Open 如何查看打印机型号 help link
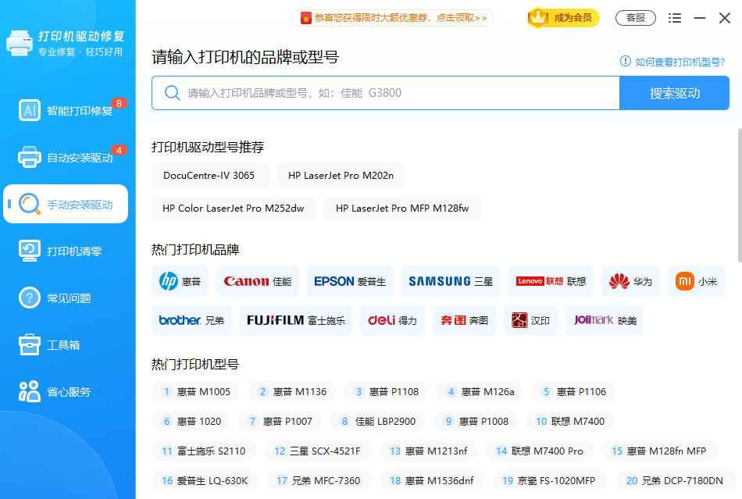The width and height of the screenshot is (742, 499). pyautogui.click(x=675, y=62)
